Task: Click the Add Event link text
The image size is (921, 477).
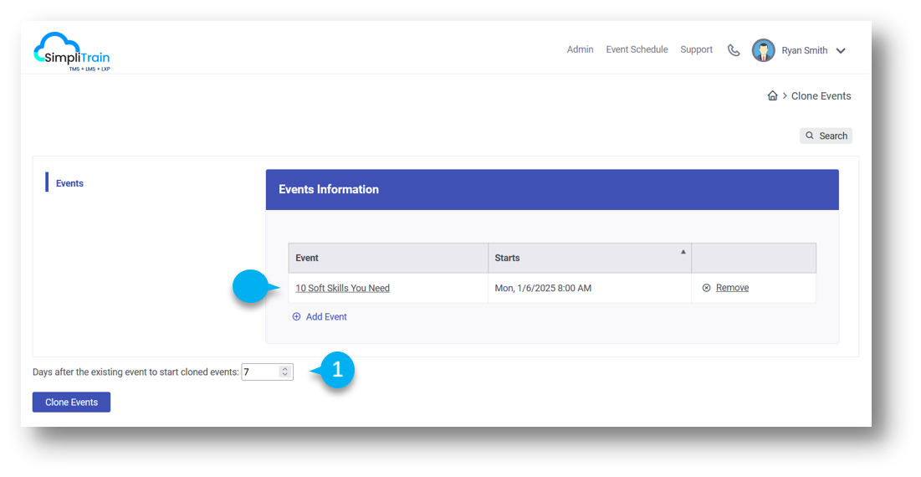Action: click(x=326, y=317)
